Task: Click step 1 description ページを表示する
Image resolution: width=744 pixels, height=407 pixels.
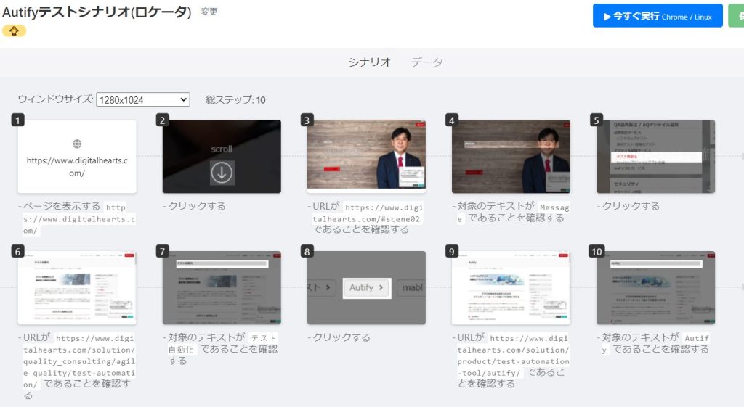Action: click(77, 218)
